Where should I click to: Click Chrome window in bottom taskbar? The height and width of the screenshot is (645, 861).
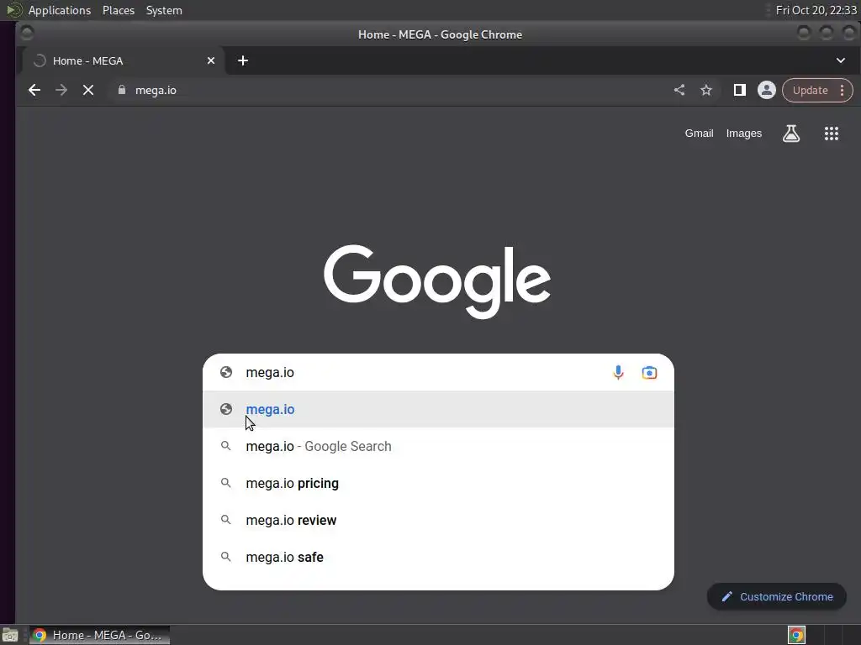99,635
